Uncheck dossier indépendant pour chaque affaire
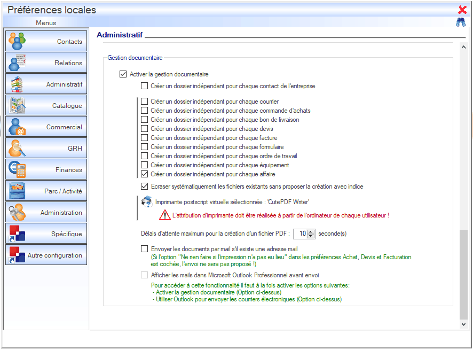 (144, 174)
